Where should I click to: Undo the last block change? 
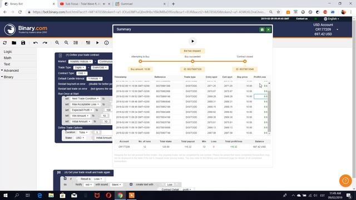point(36,43)
